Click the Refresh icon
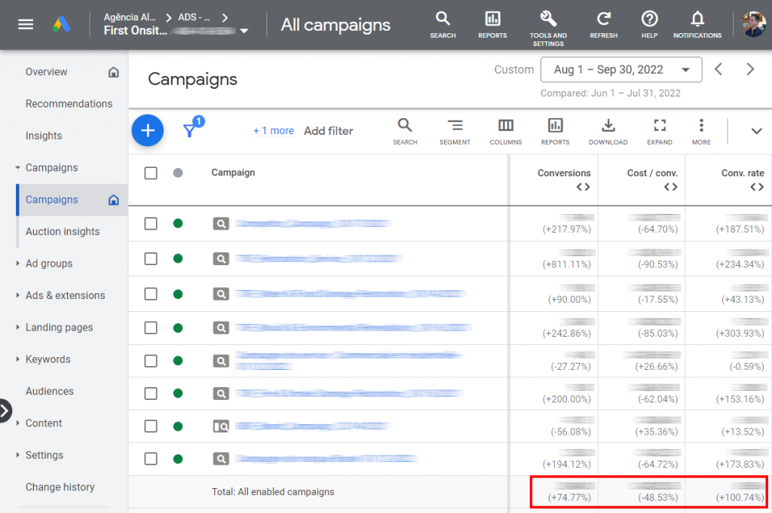This screenshot has height=513, width=772. pyautogui.click(x=603, y=20)
